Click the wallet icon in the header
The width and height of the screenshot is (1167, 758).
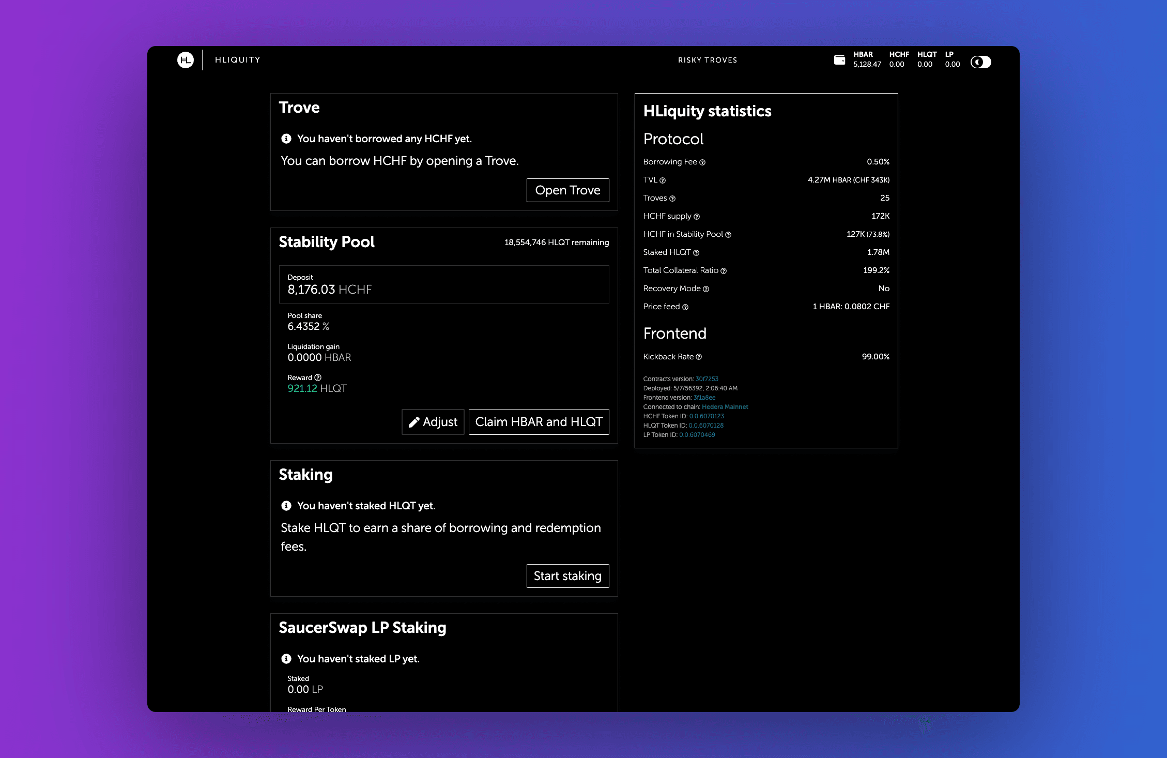(x=839, y=60)
